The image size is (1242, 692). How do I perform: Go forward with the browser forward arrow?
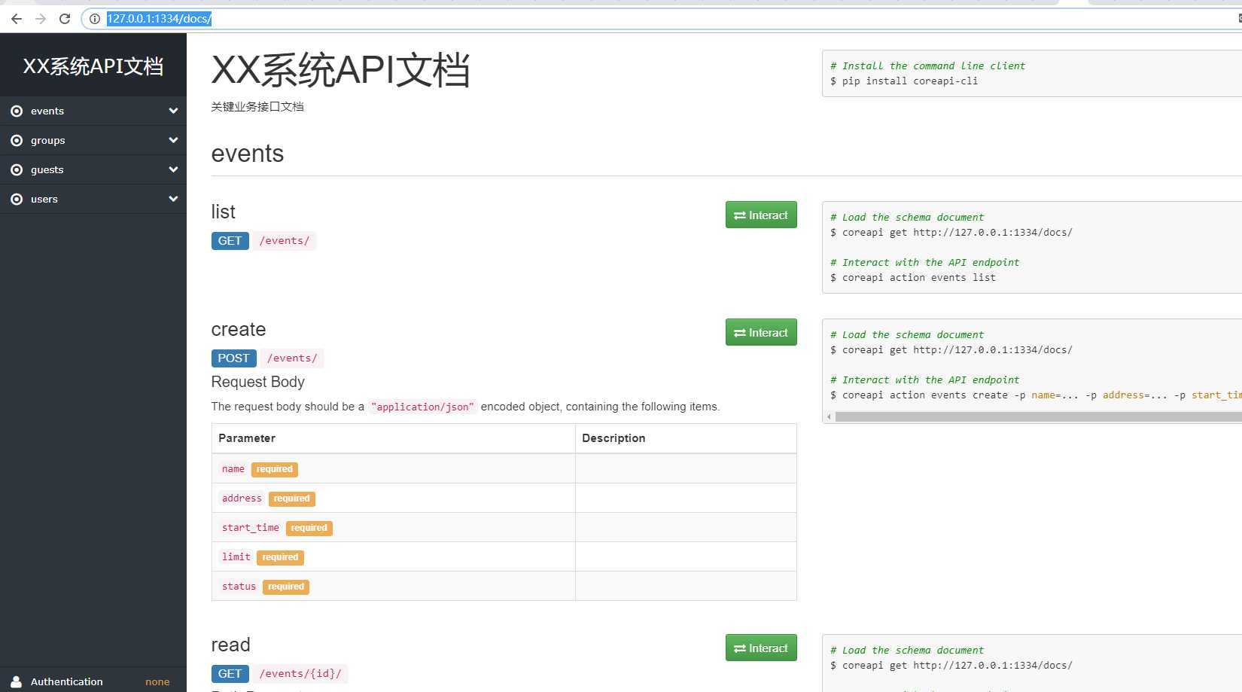point(41,19)
